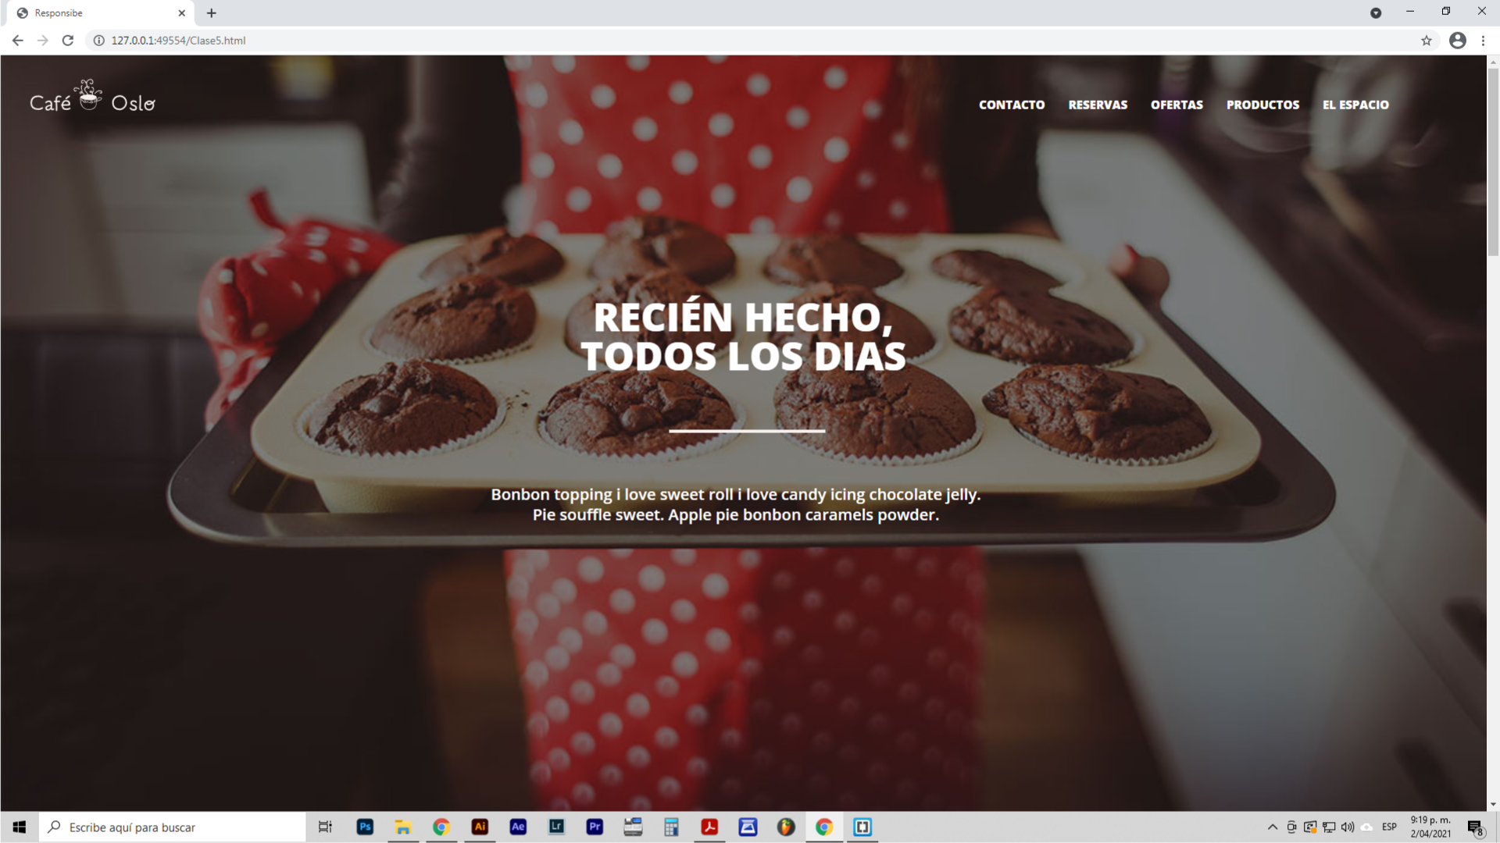Open the Calculator from the taskbar
1500x843 pixels.
(671, 827)
